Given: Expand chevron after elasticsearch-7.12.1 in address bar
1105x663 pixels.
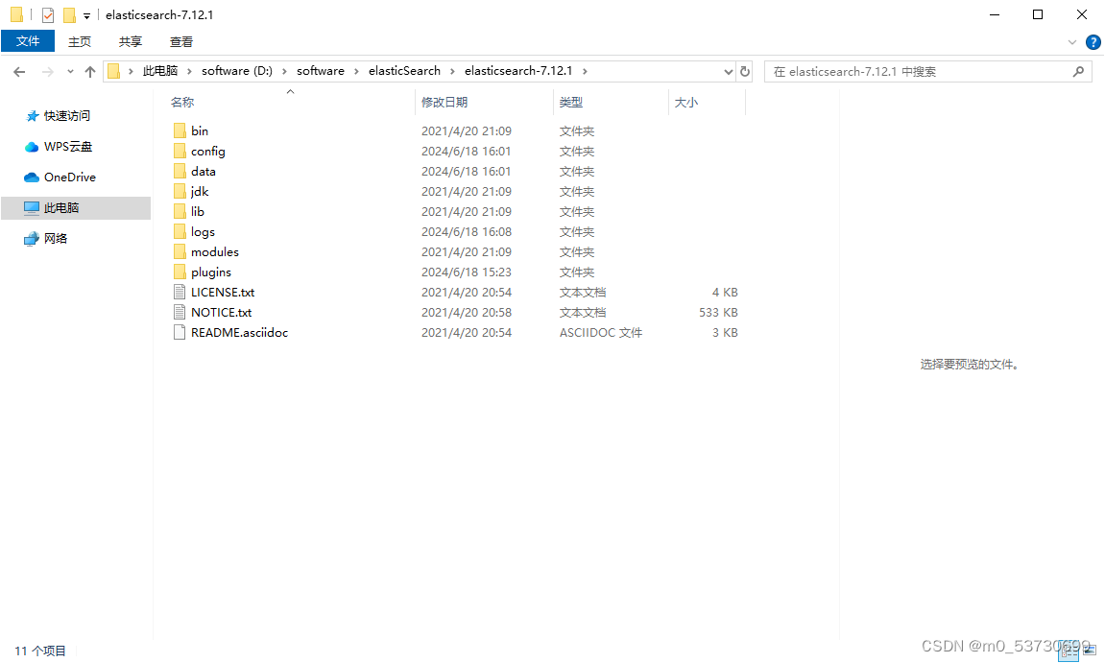Looking at the screenshot, I should [x=585, y=71].
